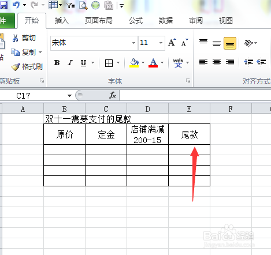The height and width of the screenshot is (255, 271).
Task: Open the Undo history dropdown arrow
Action: [25, 5]
